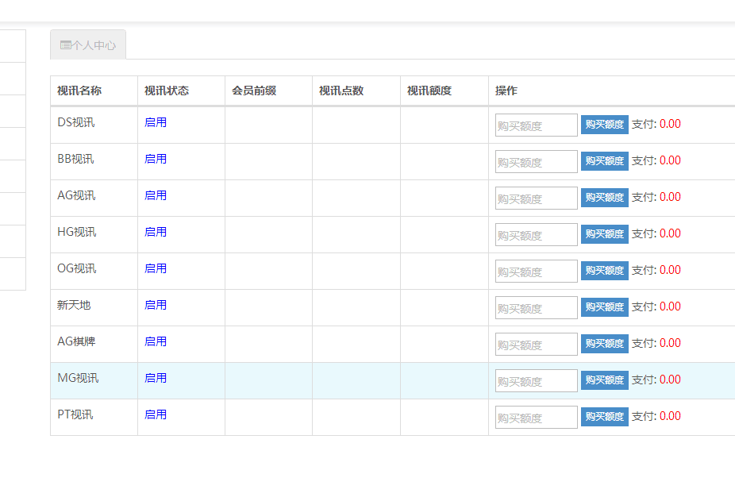Select the OG视讯 name cell
Viewport: 735px width, 501px height.
[94, 272]
